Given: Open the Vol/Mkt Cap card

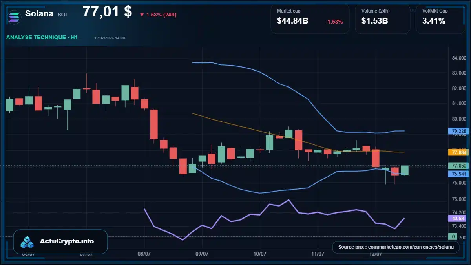Looking at the screenshot, I should click(440, 19).
